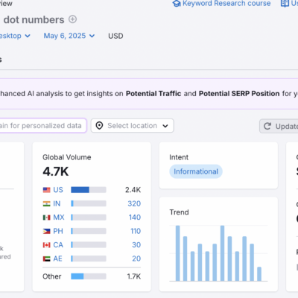
Task: Click the 20 volume value for AE
Action: [136, 259]
